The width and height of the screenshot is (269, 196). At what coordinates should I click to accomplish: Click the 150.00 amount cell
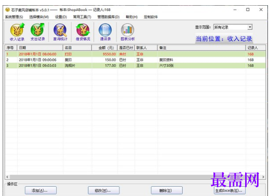(110, 60)
